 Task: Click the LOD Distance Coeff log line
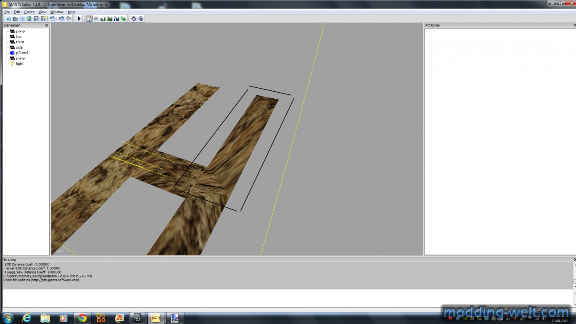[x=27, y=264]
